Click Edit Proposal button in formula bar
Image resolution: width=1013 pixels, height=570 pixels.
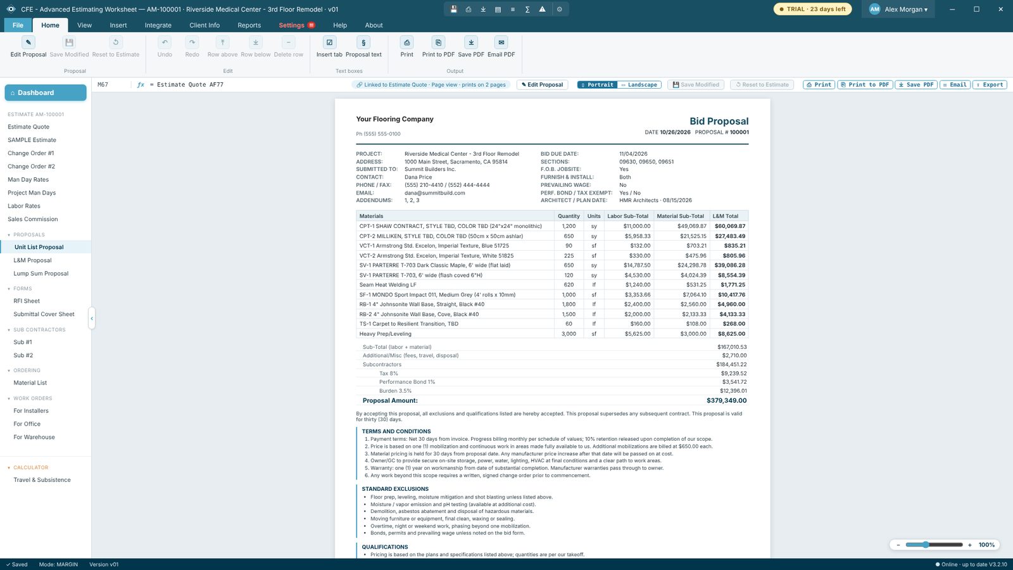point(543,85)
